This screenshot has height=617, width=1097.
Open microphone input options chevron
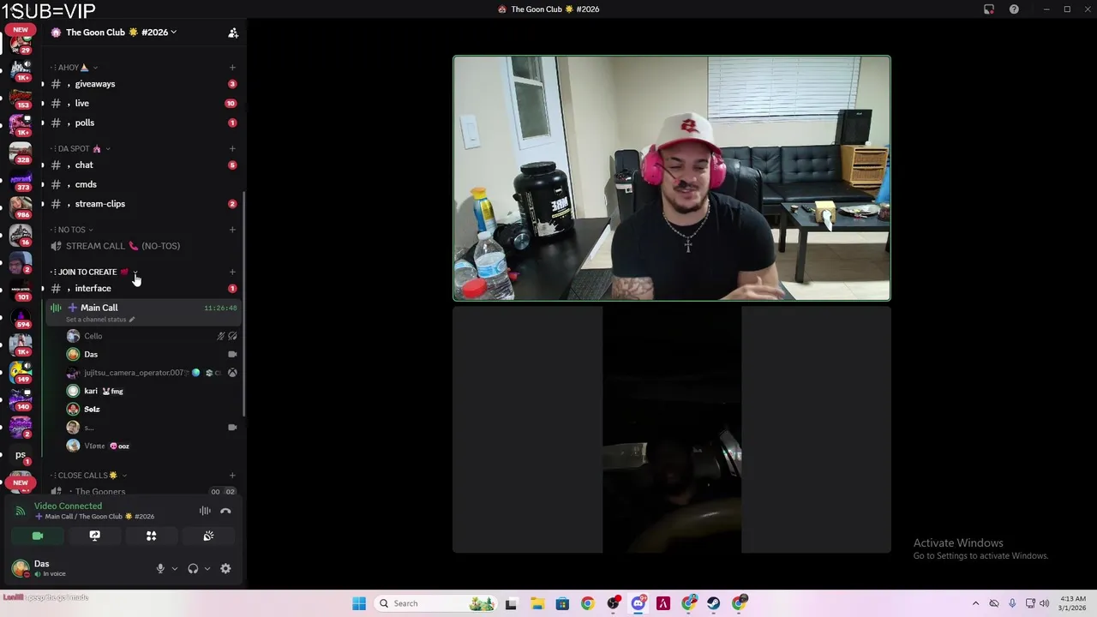tap(174, 568)
